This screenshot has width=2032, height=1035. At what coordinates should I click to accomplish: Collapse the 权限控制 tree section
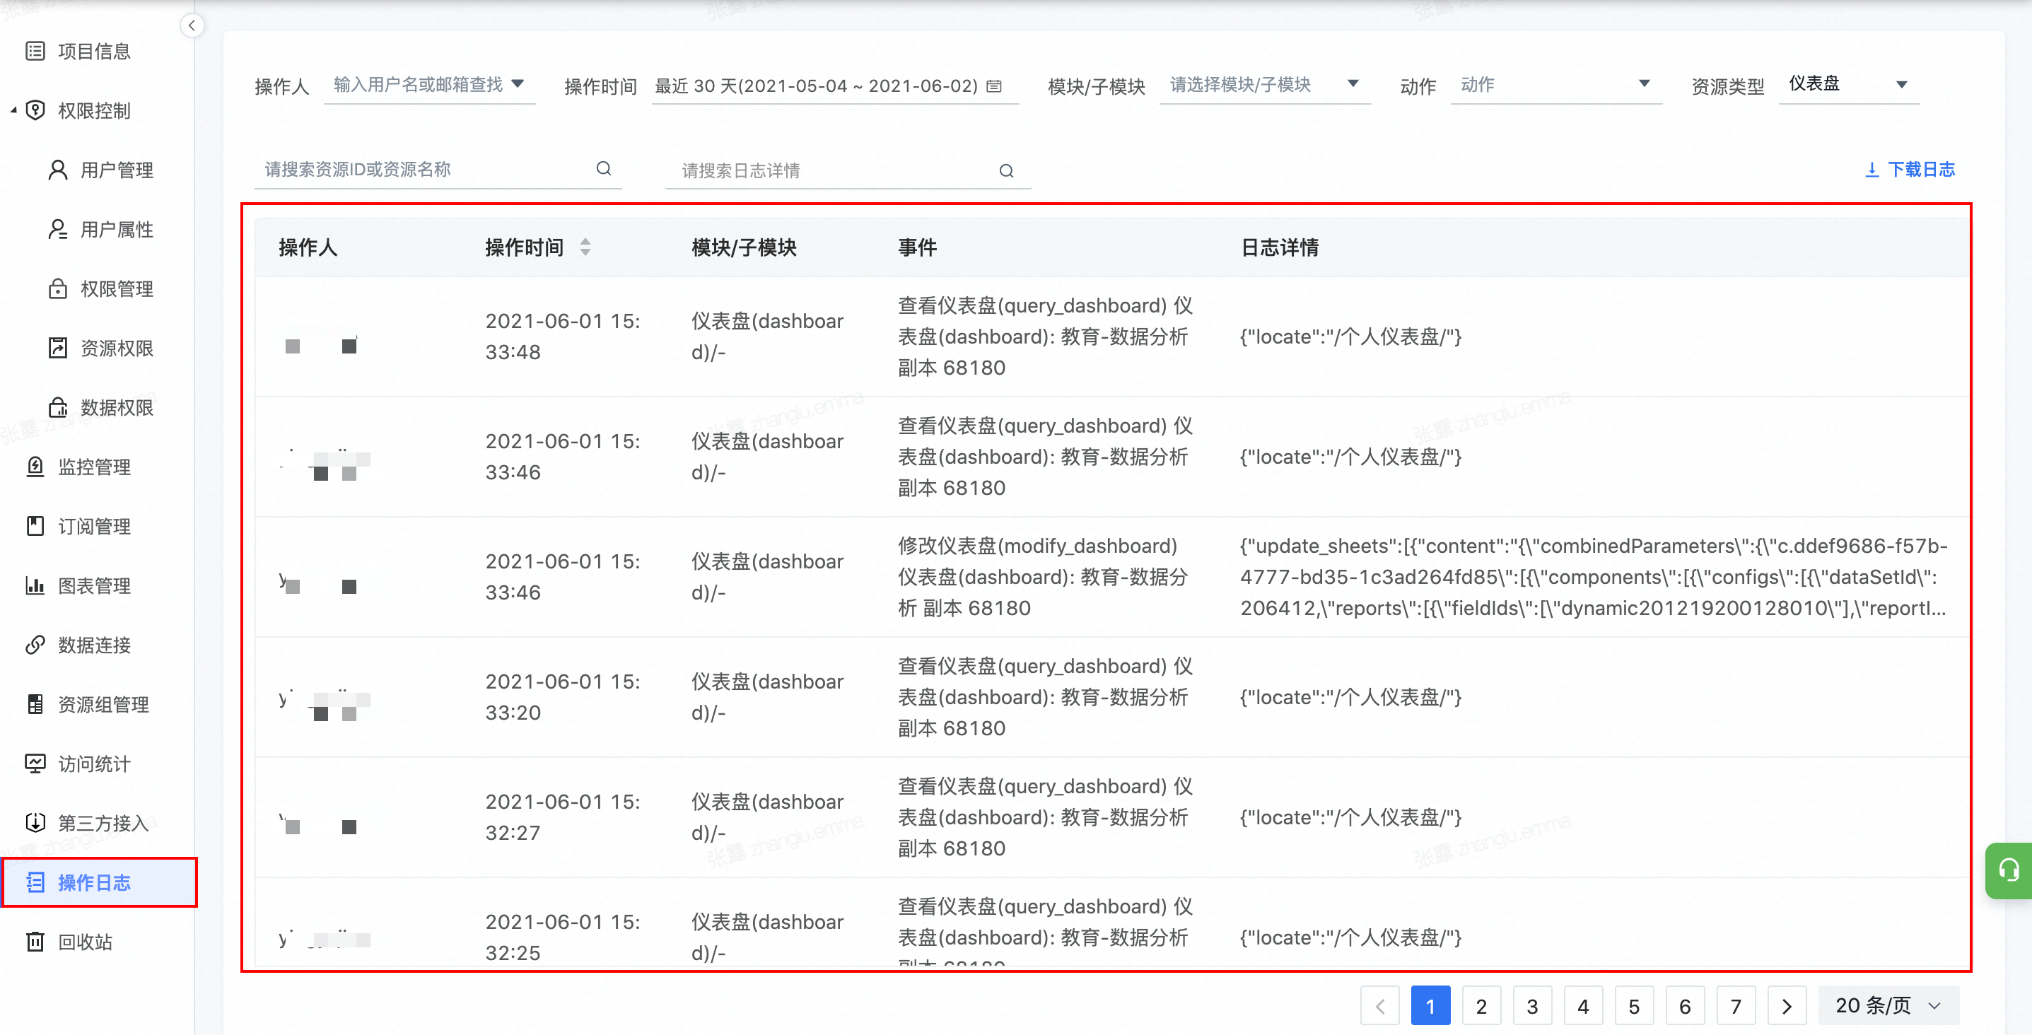(13, 110)
